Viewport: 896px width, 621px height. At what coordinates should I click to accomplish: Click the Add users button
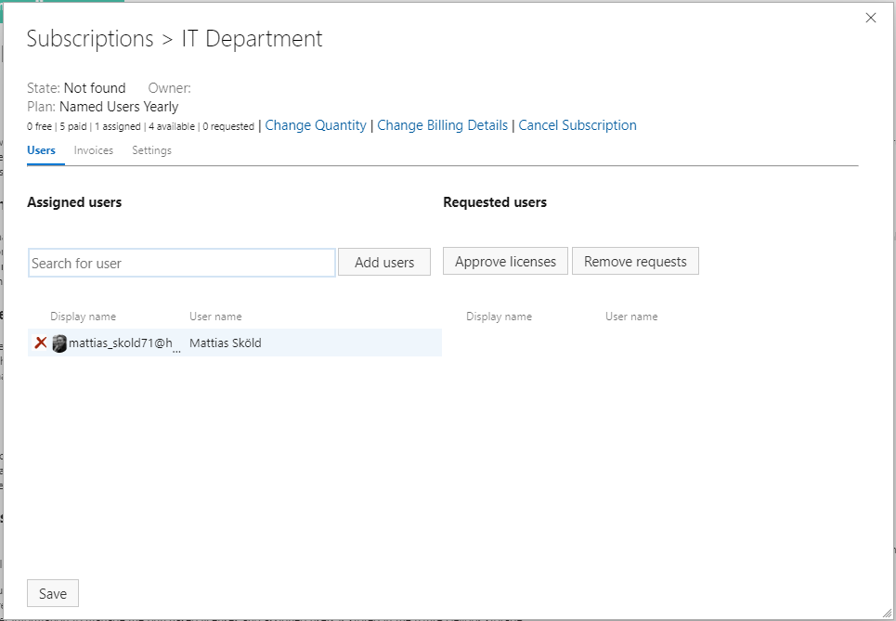pyautogui.click(x=384, y=262)
